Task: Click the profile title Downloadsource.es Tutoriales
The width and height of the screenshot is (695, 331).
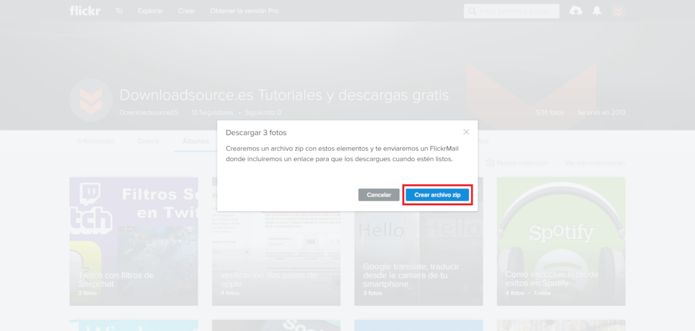Action: (x=284, y=95)
